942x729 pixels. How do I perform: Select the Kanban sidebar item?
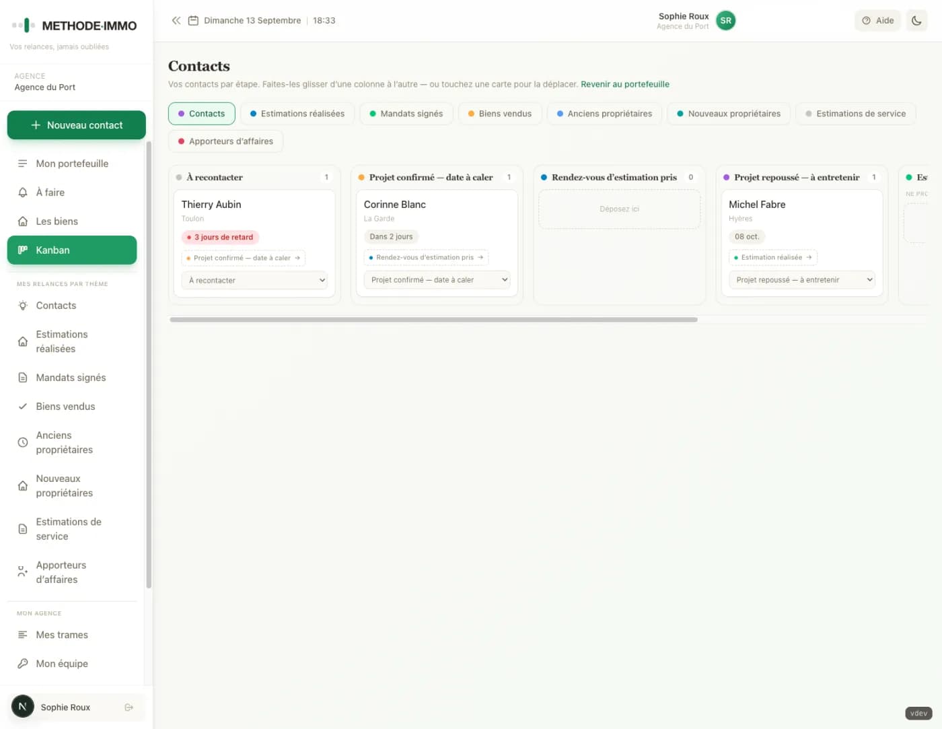(x=72, y=250)
